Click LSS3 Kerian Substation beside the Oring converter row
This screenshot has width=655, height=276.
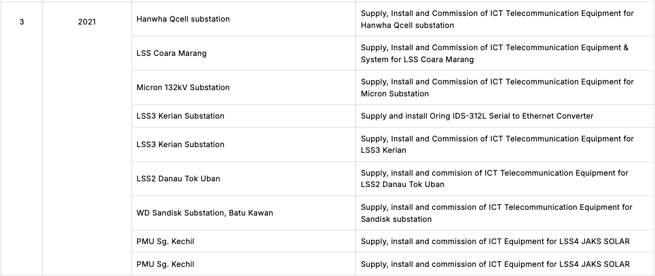[180, 116]
